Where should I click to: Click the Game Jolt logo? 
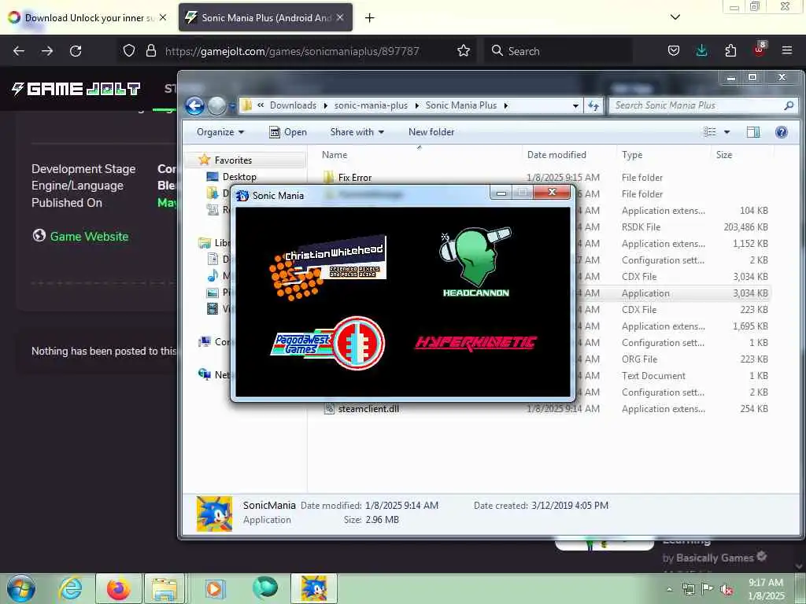point(76,89)
